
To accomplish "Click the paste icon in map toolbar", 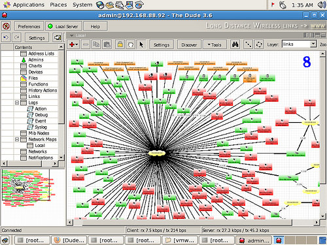I will coord(107,44).
